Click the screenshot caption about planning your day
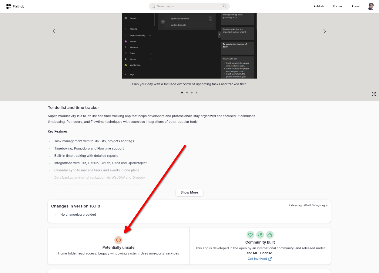379x273 pixels. pos(189,84)
